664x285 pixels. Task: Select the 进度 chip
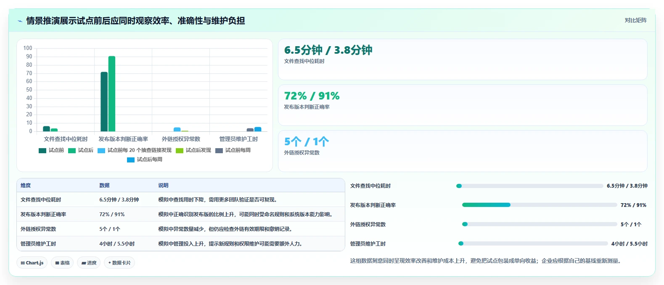(x=89, y=263)
